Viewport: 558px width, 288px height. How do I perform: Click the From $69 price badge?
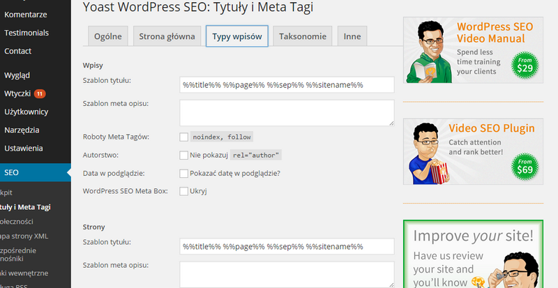click(x=525, y=167)
